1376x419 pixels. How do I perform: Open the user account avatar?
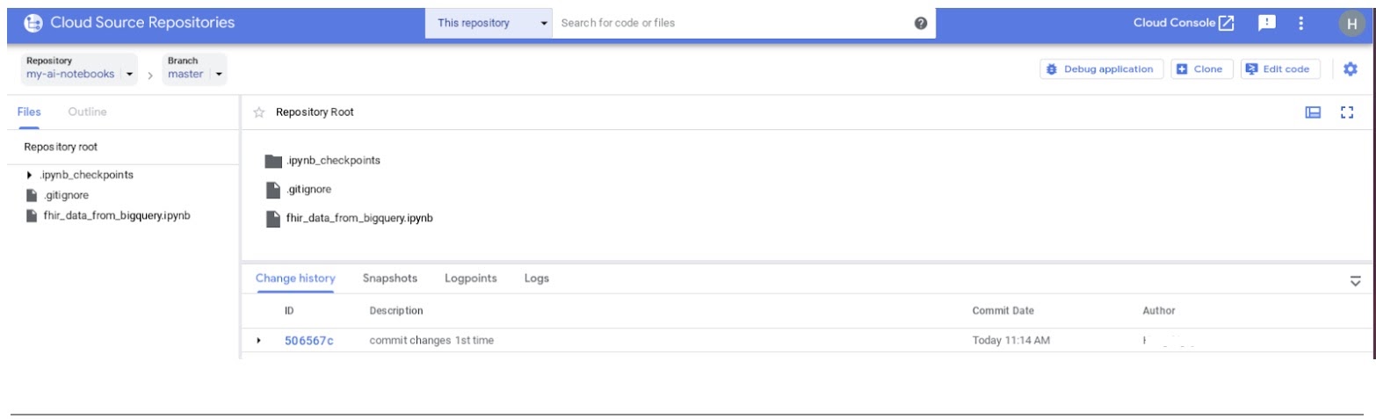1351,24
